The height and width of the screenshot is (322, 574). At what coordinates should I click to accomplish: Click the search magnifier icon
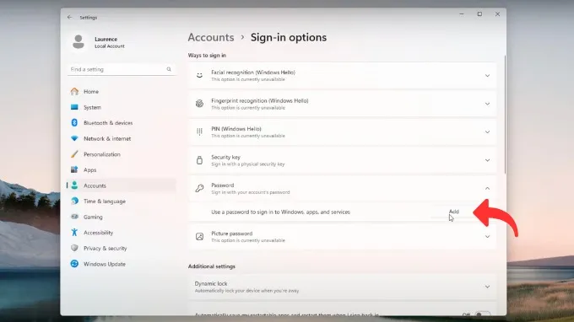point(169,69)
